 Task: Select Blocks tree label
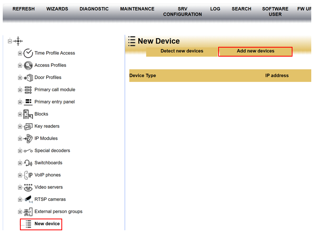click(x=41, y=114)
